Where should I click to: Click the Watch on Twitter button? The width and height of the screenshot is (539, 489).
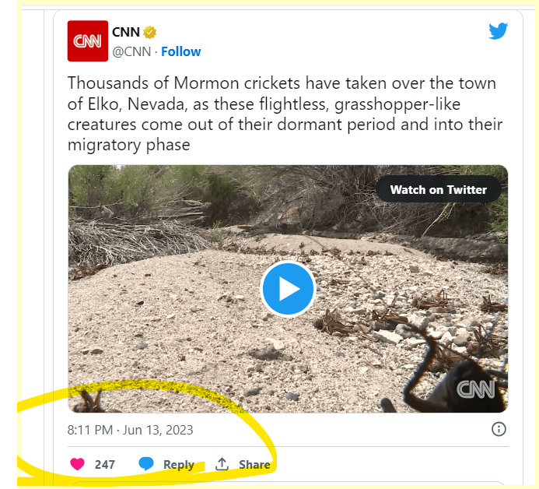tap(438, 189)
